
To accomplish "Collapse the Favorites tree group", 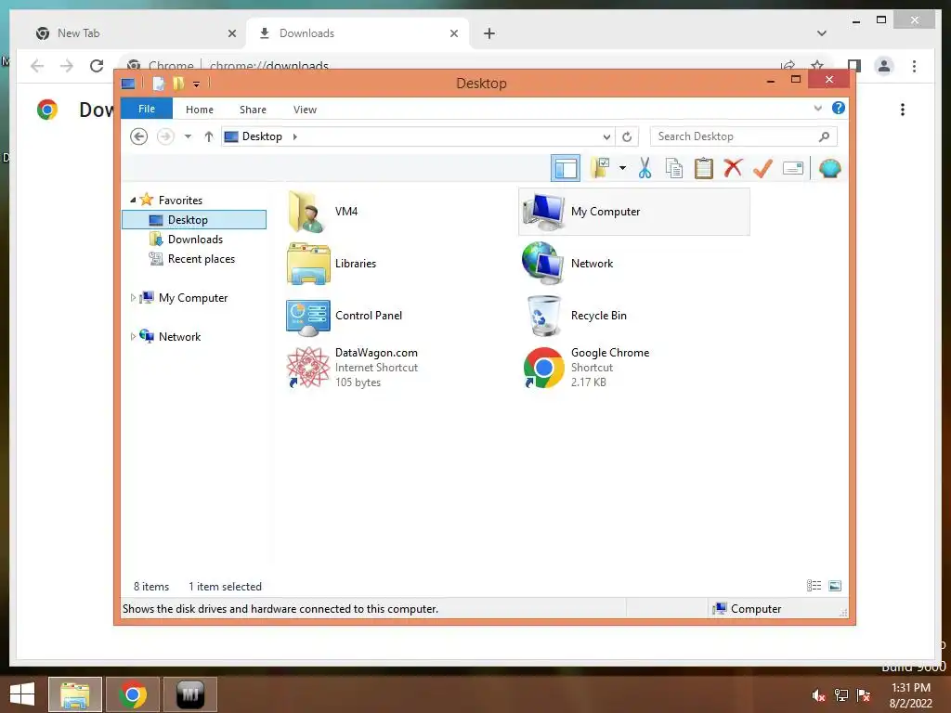I will click(133, 201).
